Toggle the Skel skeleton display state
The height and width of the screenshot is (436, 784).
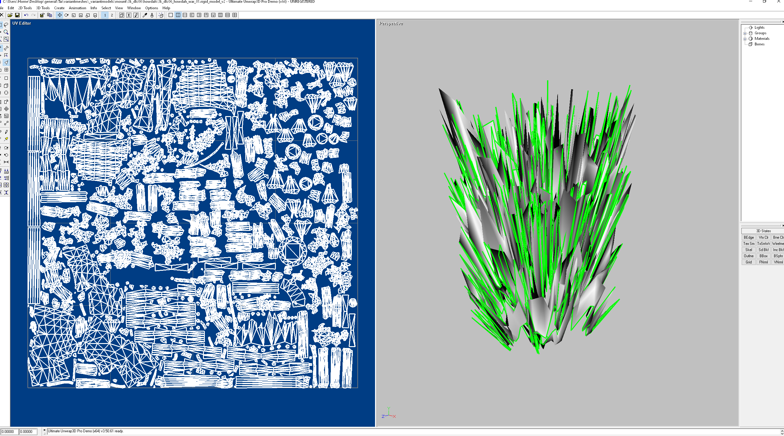point(748,250)
